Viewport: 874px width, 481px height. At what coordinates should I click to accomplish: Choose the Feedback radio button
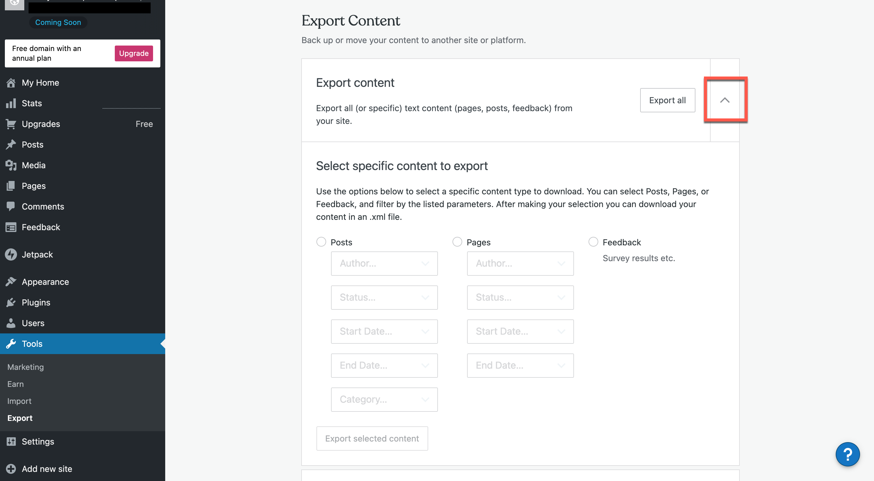coord(593,242)
